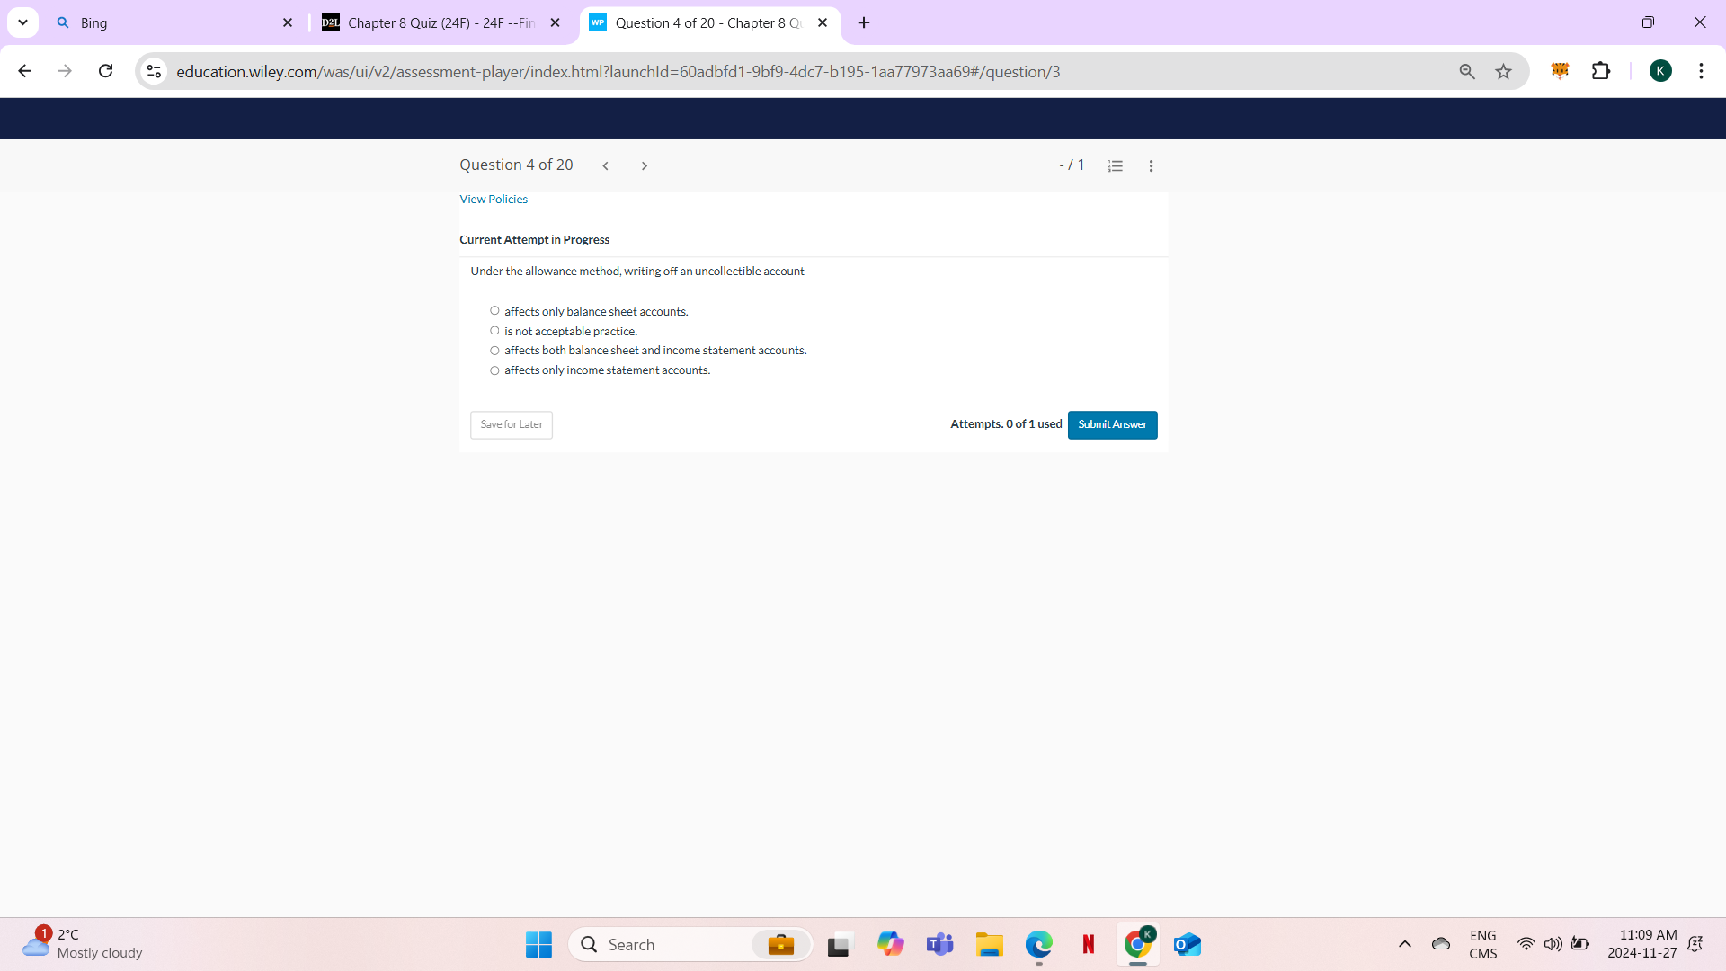Viewport: 1726px width, 971px height.
Task: Reload the current page
Action: pos(105,71)
